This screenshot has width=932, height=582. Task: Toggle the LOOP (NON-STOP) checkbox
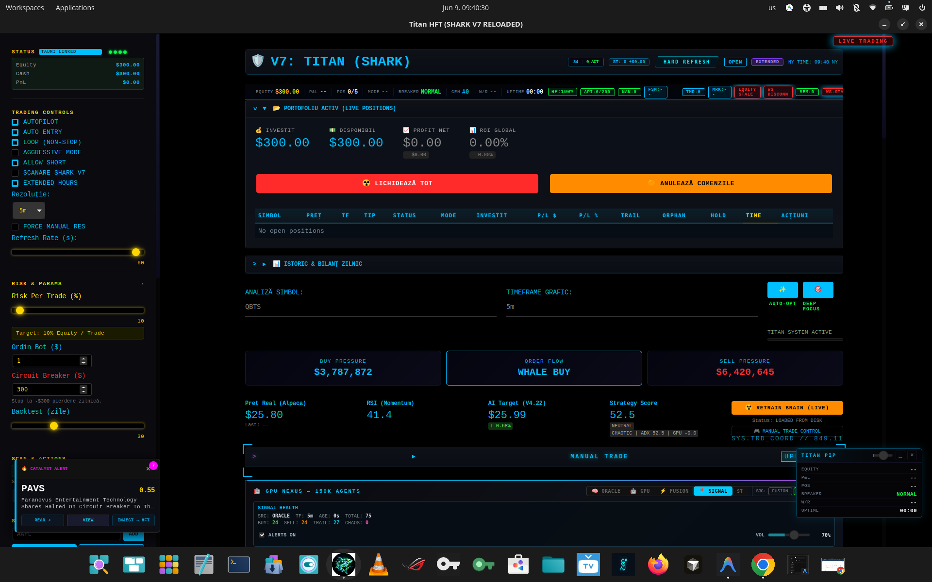coord(15,143)
